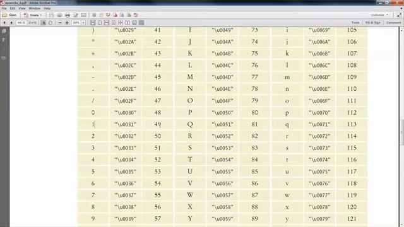
Task: Click the cell "\u0034"
Action: (x=125, y=160)
